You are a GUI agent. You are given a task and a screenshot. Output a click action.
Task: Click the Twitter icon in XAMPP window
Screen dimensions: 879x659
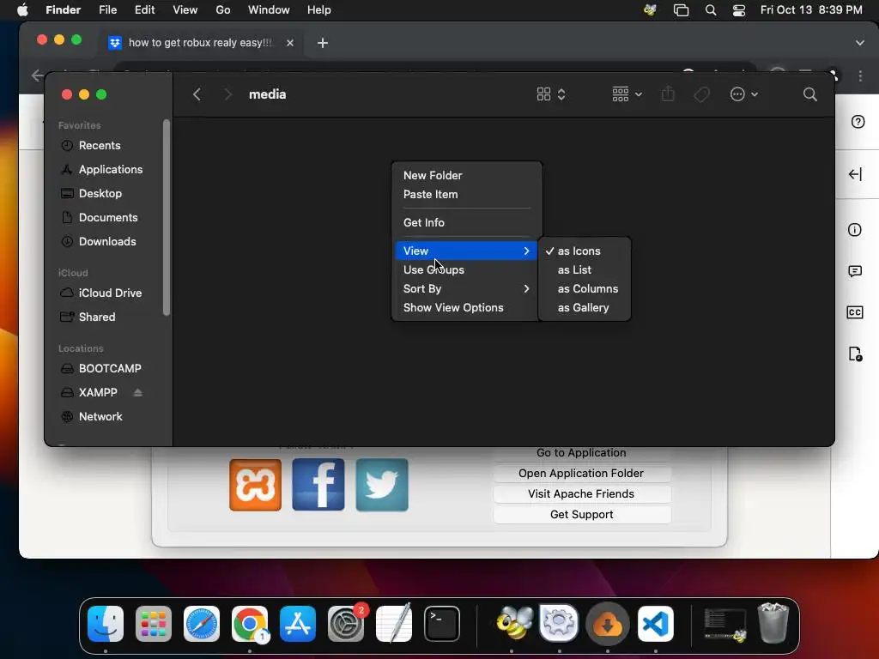(382, 485)
